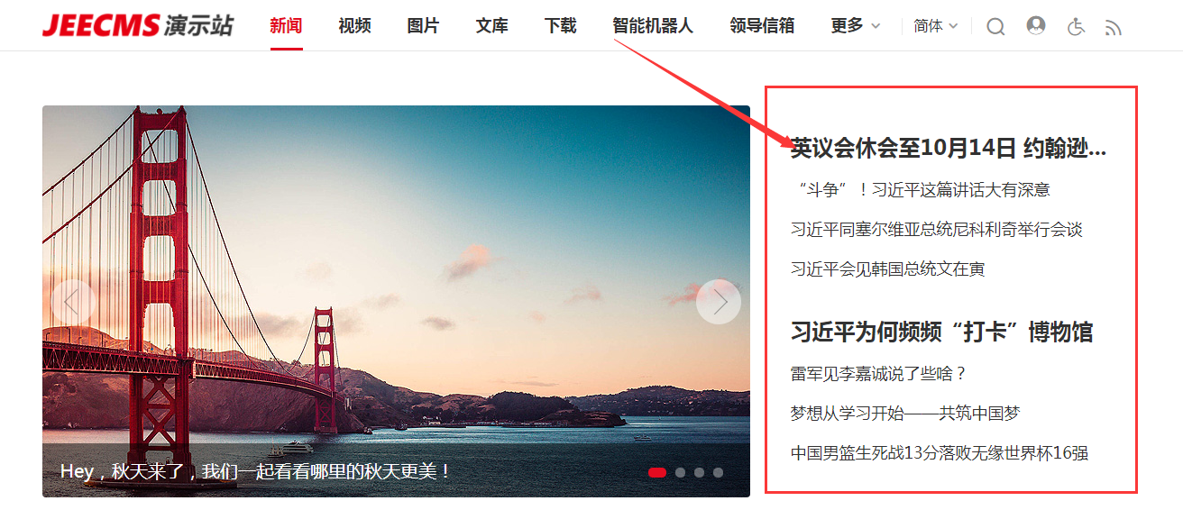Switch to the 视频 tab
Viewport: 1183px width, 519px height.
click(x=354, y=26)
